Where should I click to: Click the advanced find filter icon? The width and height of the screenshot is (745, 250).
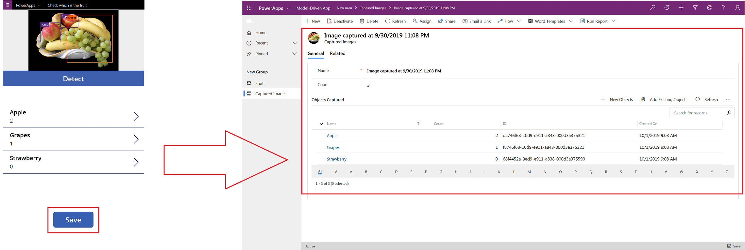pos(695,7)
